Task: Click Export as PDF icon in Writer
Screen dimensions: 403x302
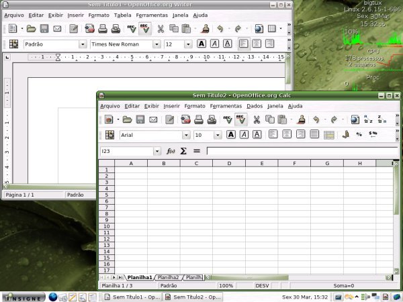Action: tap(89, 29)
